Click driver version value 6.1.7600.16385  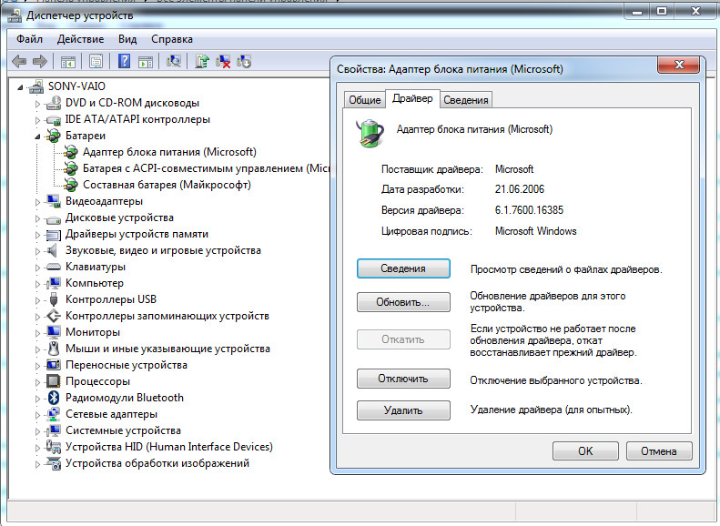pos(529,210)
